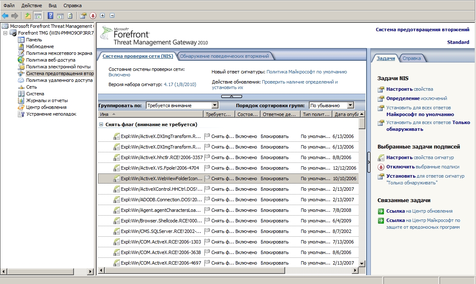Screen dimensions: 476x284
Task: Switch to the Справка tab in task pane
Action: tap(412, 58)
